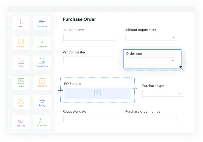
Task: Pick the Image field widget
Action: (x=21, y=83)
